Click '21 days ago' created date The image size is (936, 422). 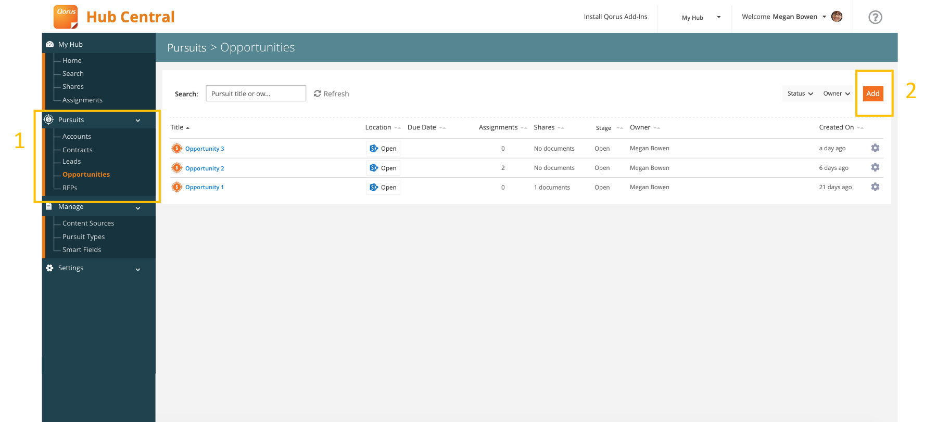835,187
